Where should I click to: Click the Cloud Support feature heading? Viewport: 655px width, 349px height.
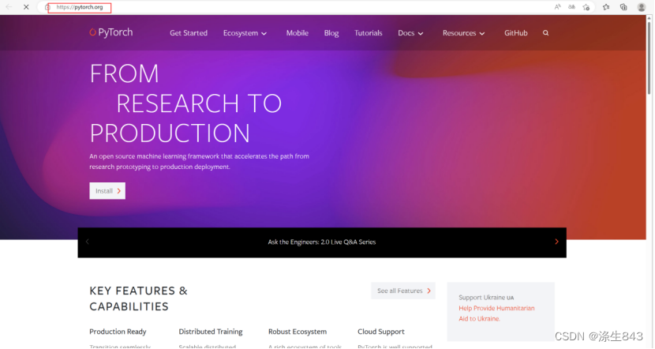[x=381, y=332]
